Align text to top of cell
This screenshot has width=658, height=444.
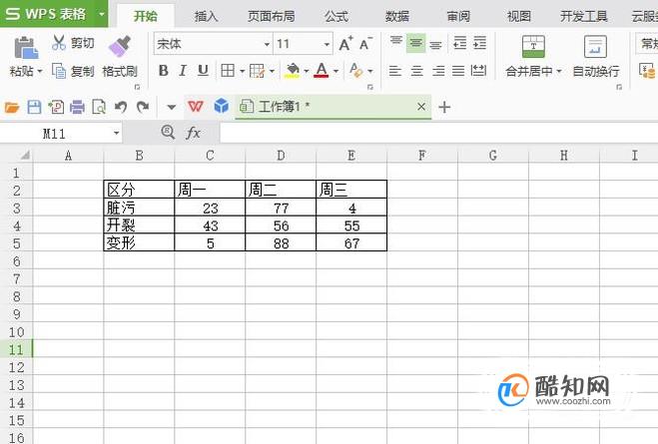396,42
